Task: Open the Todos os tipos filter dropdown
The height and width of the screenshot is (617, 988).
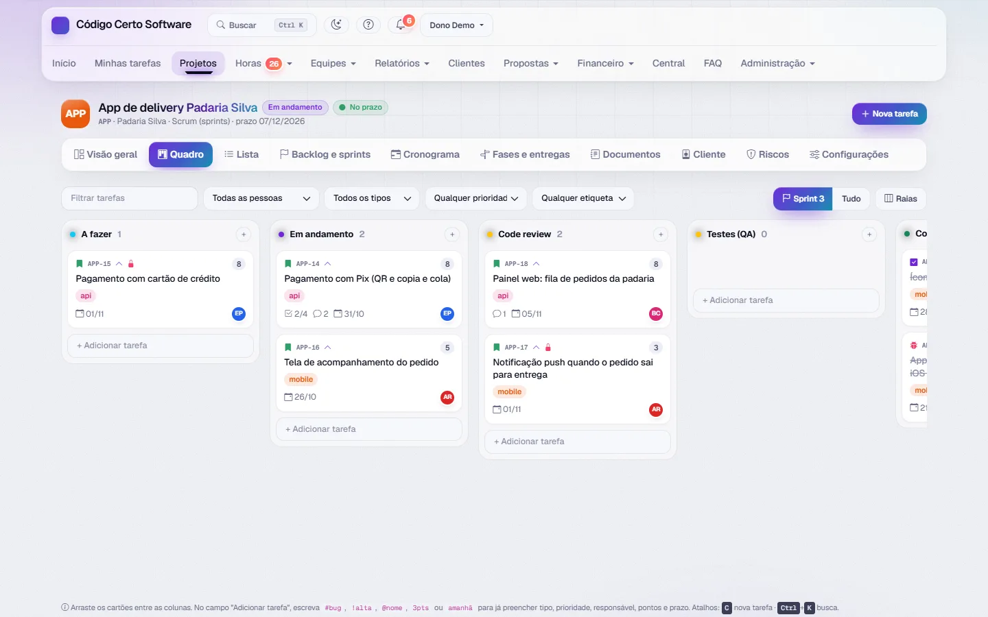Action: pos(372,199)
